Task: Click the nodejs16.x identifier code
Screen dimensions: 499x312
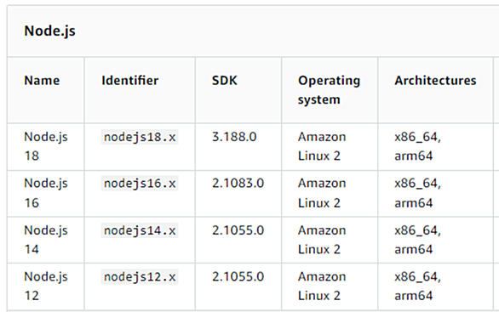Action: coord(140,184)
